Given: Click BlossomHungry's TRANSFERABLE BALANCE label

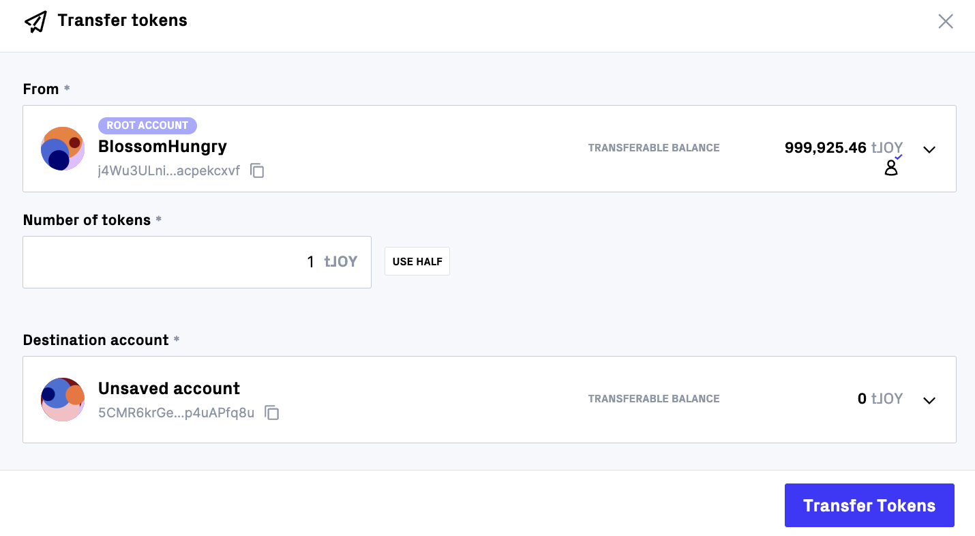Looking at the screenshot, I should (x=653, y=147).
